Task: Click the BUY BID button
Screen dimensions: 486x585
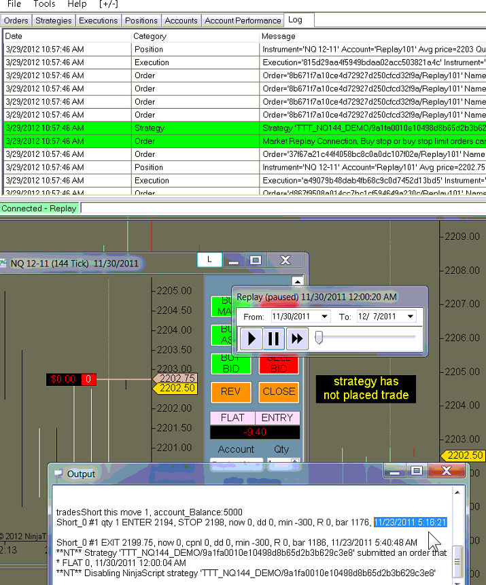Action: pos(230,364)
